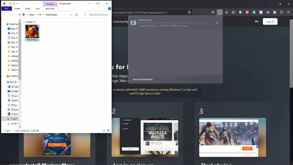Image resolution: width=293 pixels, height=165 pixels.
Task: Open the View ribbon tab
Action: click(x=38, y=8)
